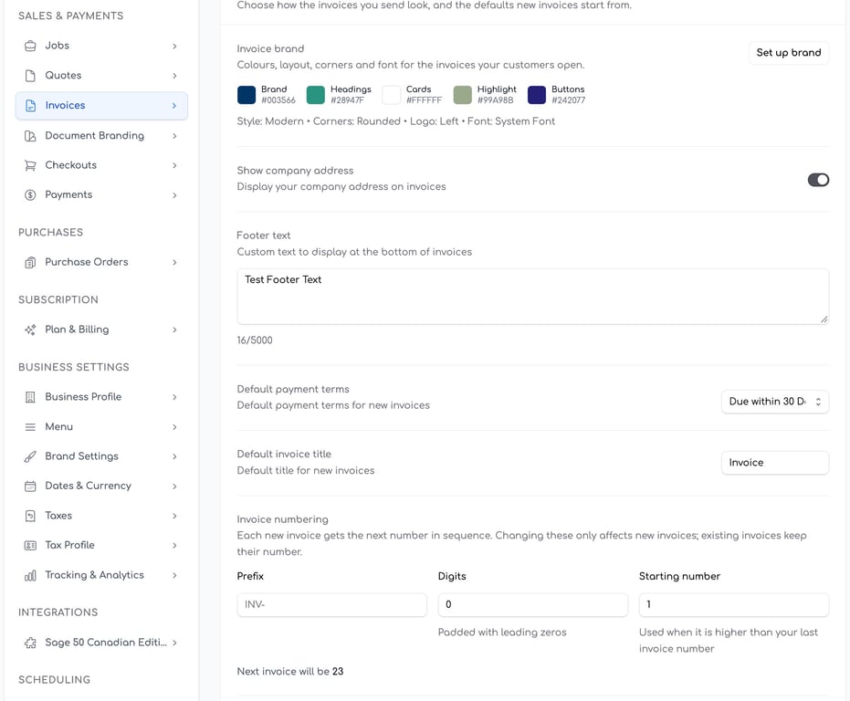Click the Tax Profile ID card icon
850x701 pixels.
click(30, 546)
